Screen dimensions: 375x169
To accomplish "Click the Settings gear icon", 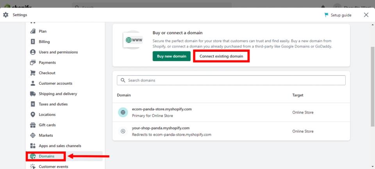I will pos(6,15).
